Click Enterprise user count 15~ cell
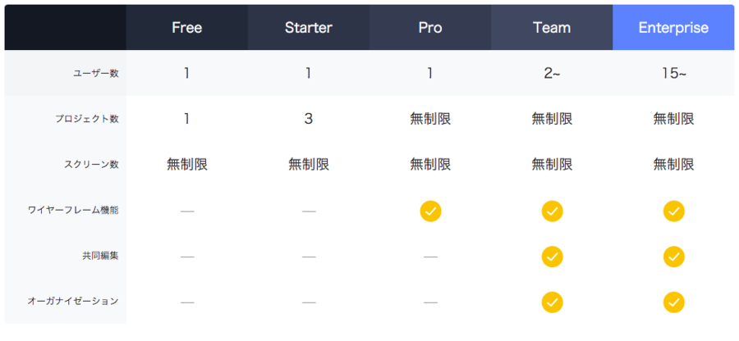 pyautogui.click(x=673, y=74)
